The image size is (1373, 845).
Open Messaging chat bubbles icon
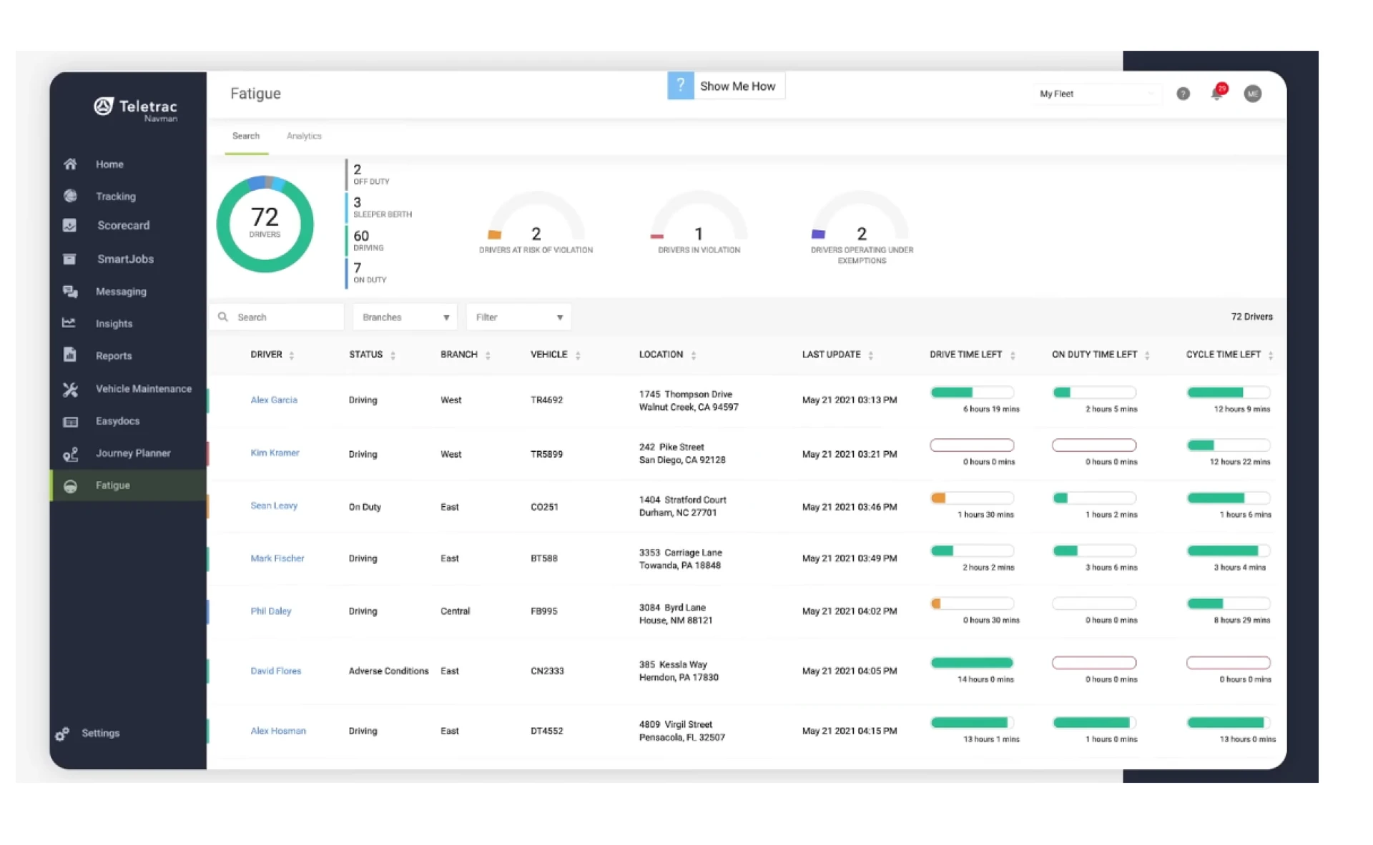click(x=70, y=292)
